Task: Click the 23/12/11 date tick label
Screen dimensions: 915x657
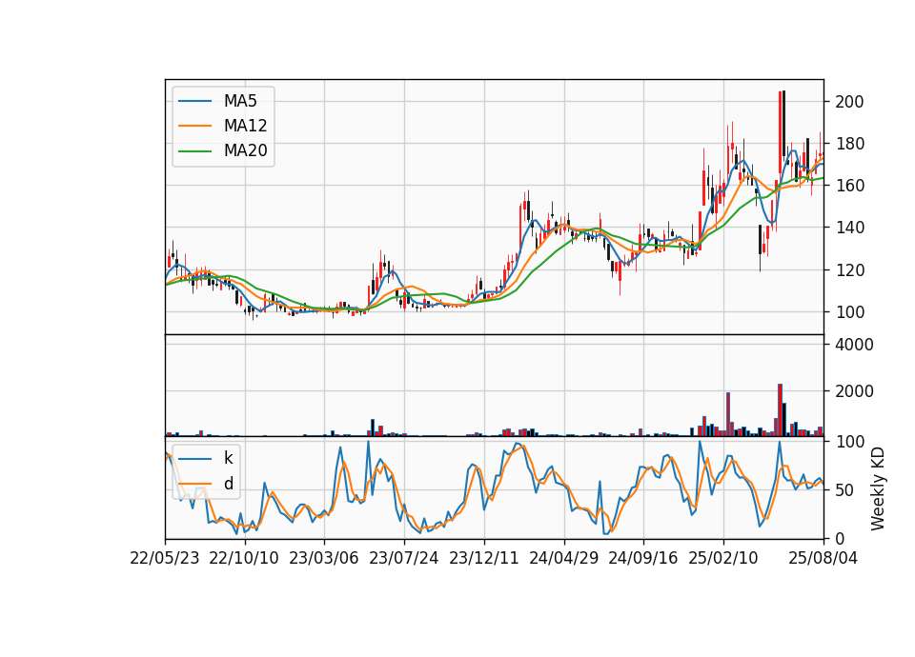Action: tap(484, 558)
